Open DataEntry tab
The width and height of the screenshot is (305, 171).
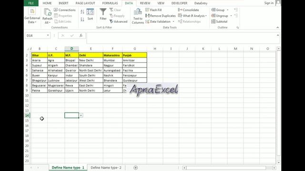(x=201, y=3)
